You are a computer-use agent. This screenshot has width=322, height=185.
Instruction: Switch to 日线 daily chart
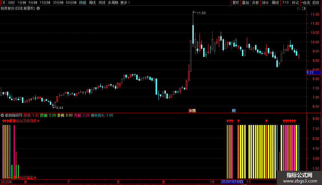[83, 3]
